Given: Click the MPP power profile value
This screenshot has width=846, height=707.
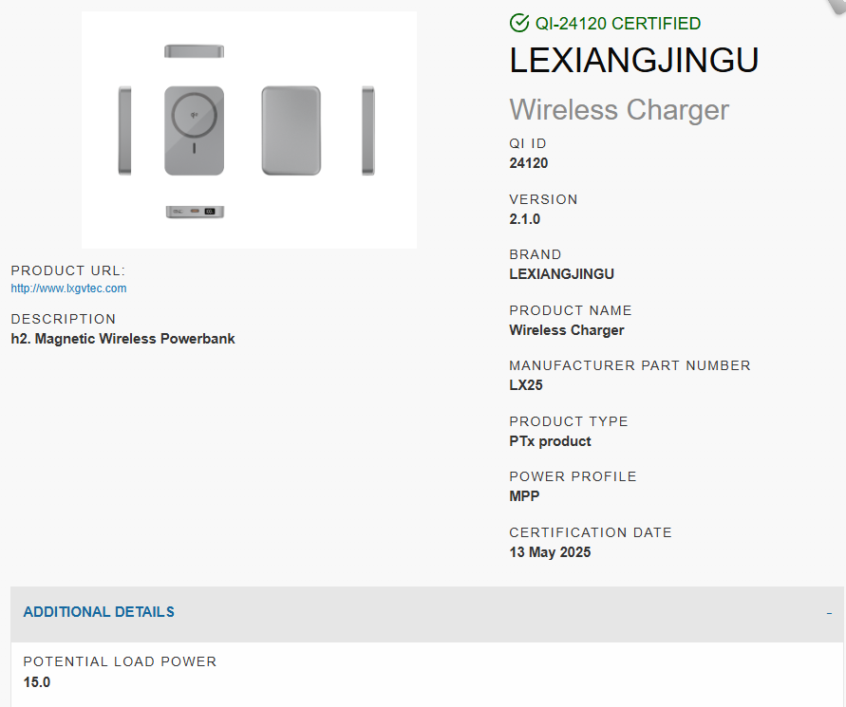Looking at the screenshot, I should pyautogui.click(x=524, y=496).
